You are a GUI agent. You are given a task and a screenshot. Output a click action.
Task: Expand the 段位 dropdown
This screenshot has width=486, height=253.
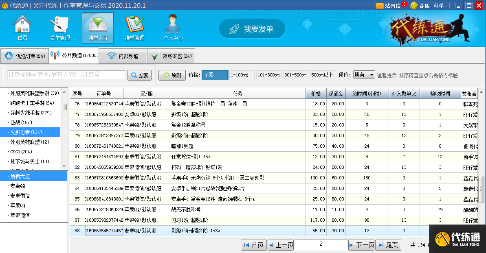(364, 75)
